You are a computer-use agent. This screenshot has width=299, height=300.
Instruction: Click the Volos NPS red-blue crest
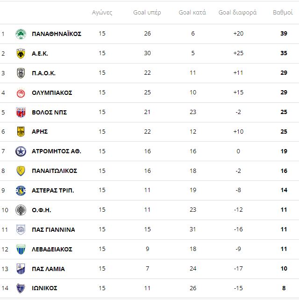pos(21,112)
